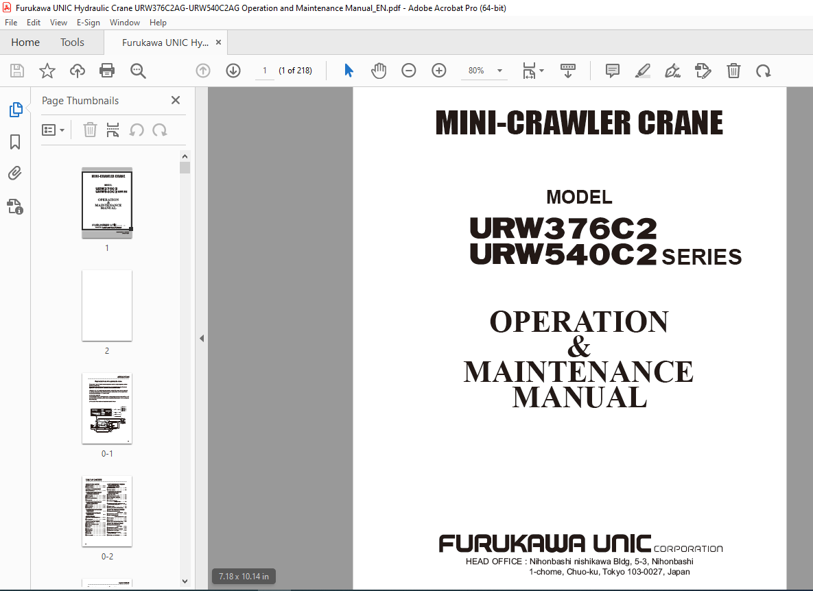Choose the Selection arrow tool

click(349, 71)
